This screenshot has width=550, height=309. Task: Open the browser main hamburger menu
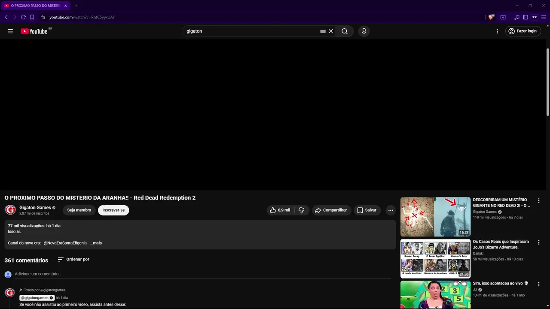point(544,17)
